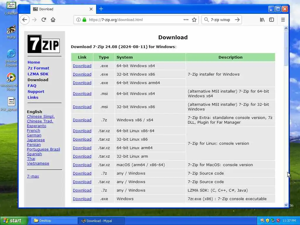Select Internet Explorer desktop icon

pyautogui.click(x=11, y=58)
